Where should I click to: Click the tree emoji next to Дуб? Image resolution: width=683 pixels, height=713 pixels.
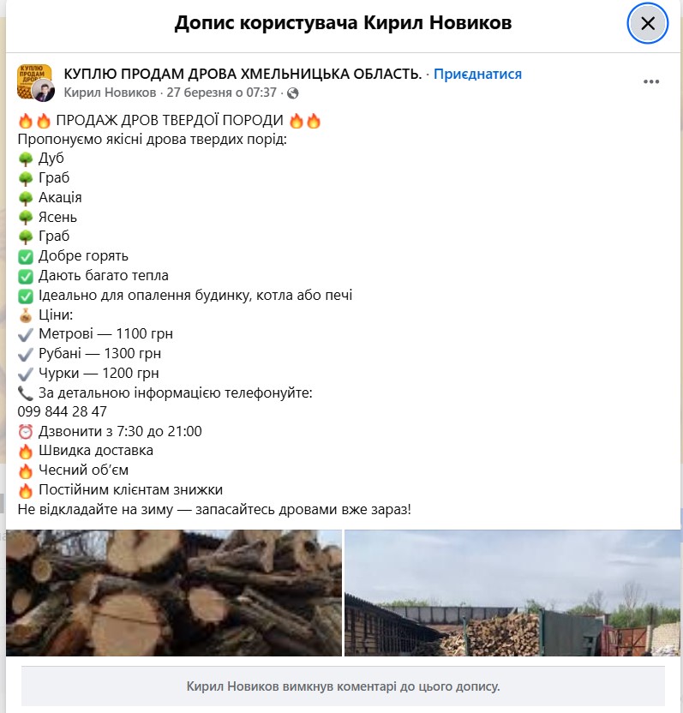[x=26, y=159]
